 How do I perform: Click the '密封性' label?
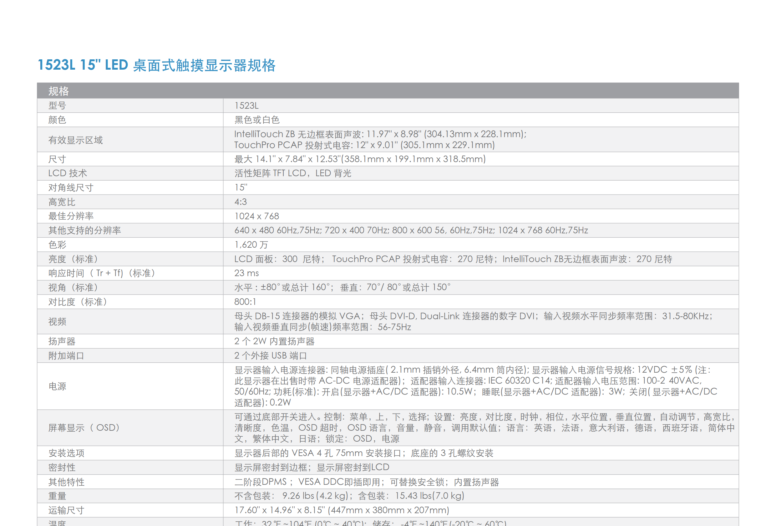coord(62,467)
